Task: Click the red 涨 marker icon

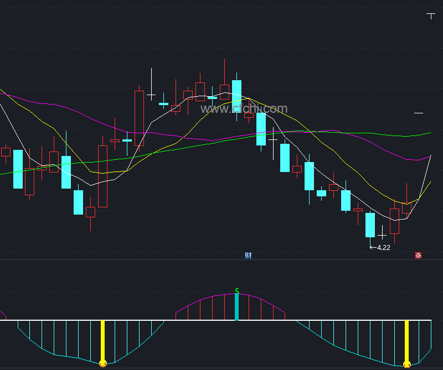Action: (418, 256)
